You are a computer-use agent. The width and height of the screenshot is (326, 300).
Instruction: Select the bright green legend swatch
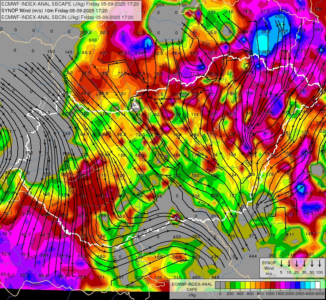(x=238, y=285)
